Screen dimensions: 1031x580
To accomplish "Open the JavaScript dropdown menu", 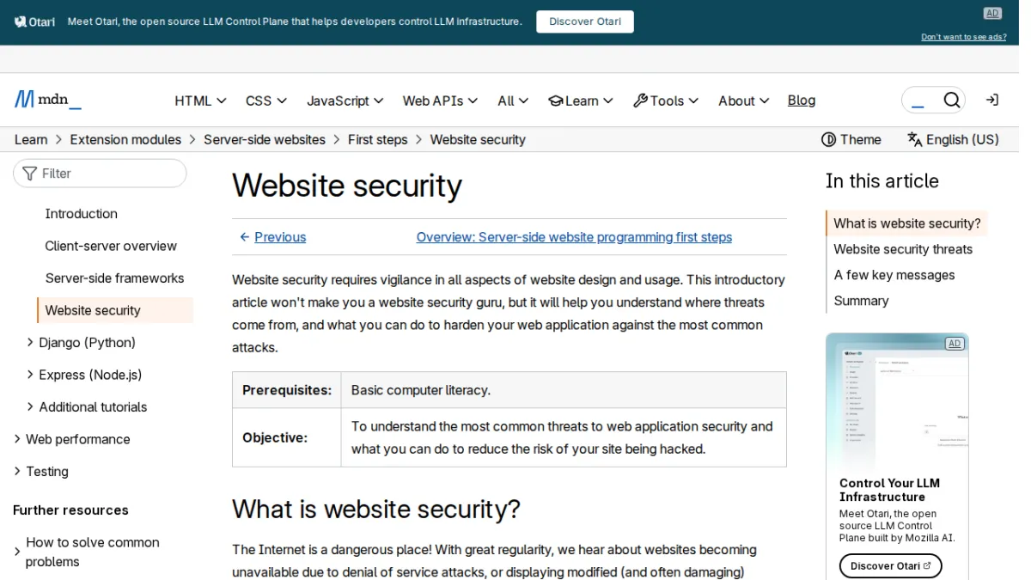I will 345,101.
